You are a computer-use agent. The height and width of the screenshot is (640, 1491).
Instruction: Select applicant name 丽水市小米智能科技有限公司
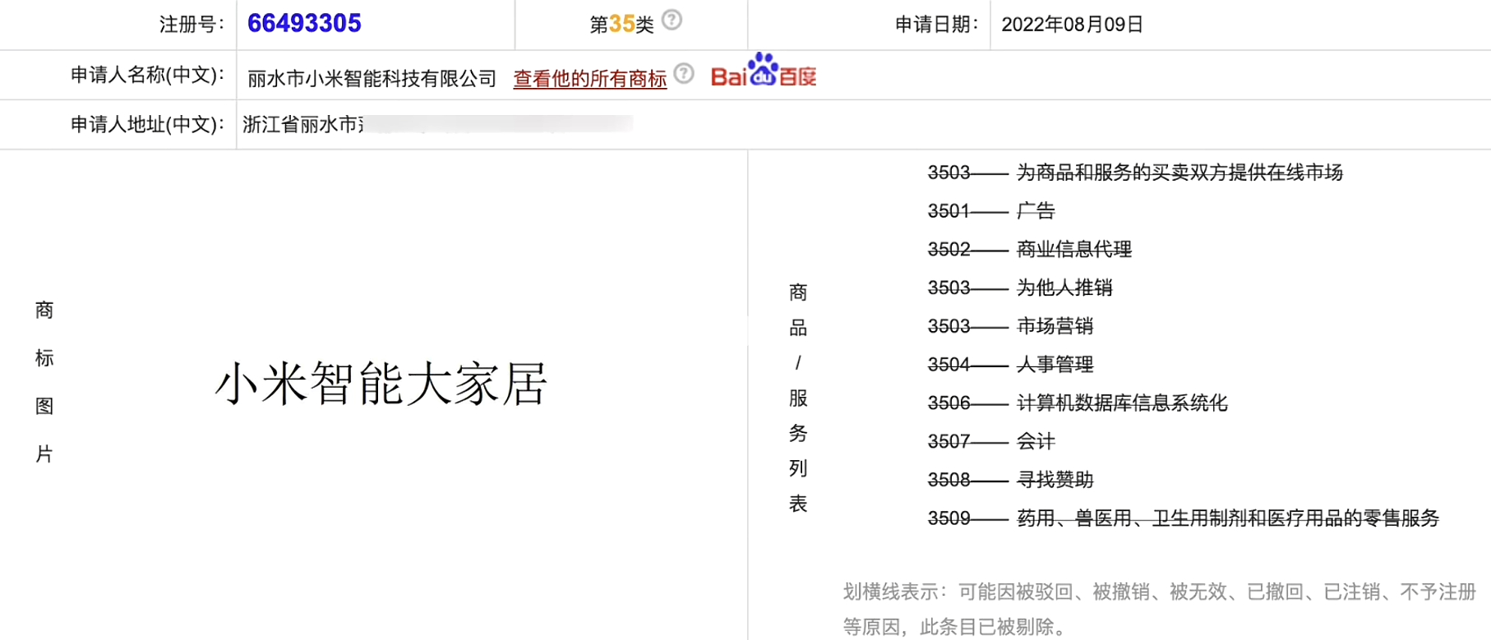pos(372,79)
